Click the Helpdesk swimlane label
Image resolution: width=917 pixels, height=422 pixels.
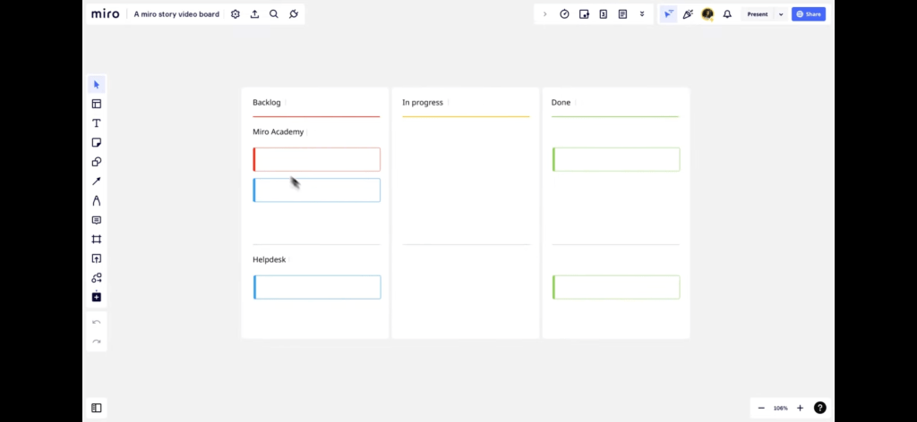(269, 260)
